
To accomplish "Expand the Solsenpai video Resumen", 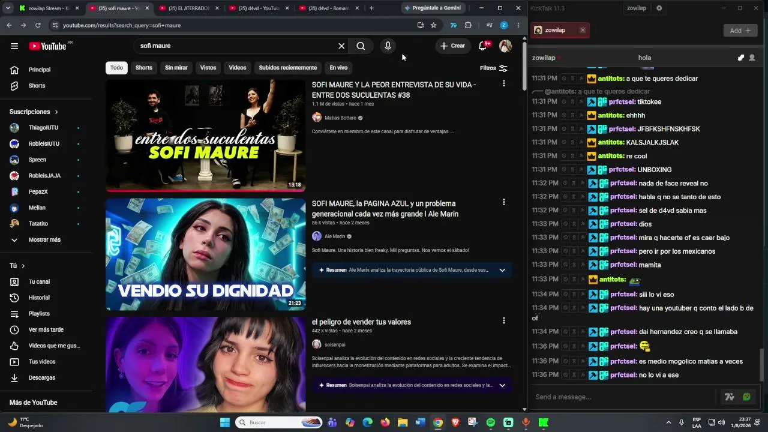I will [502, 385].
